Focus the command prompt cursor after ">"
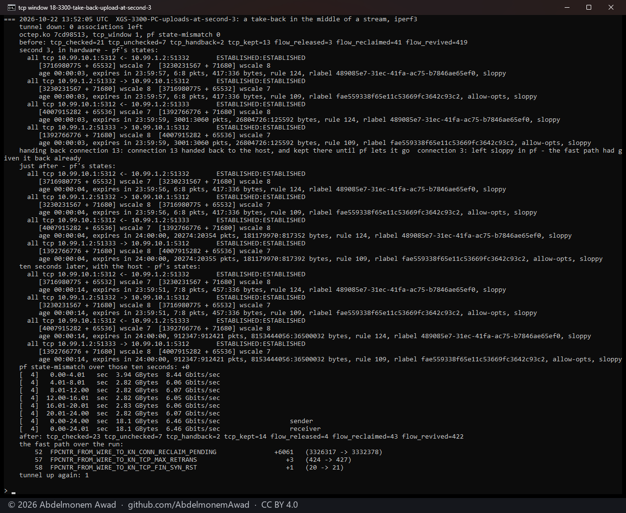Image resolution: width=626 pixels, height=513 pixels. (14, 492)
